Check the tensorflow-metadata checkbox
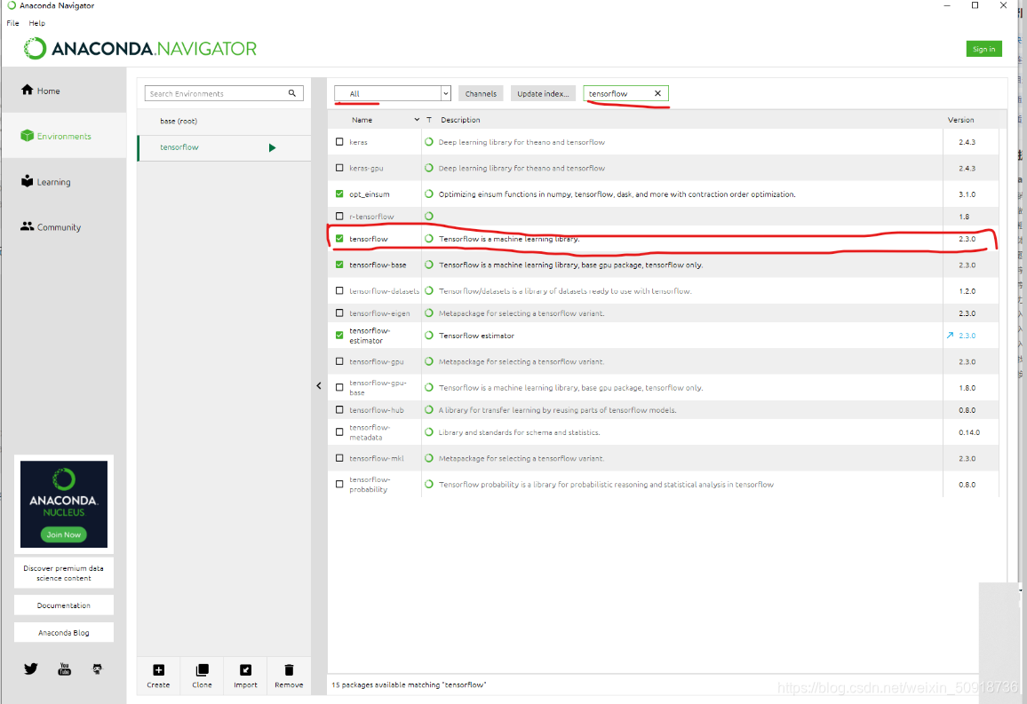This screenshot has width=1027, height=704. [339, 431]
